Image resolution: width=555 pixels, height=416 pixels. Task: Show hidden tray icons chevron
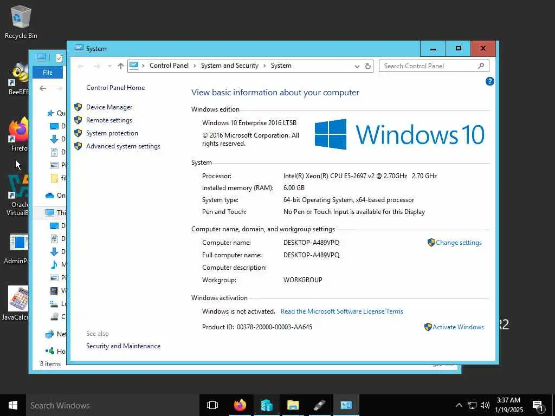(x=459, y=405)
